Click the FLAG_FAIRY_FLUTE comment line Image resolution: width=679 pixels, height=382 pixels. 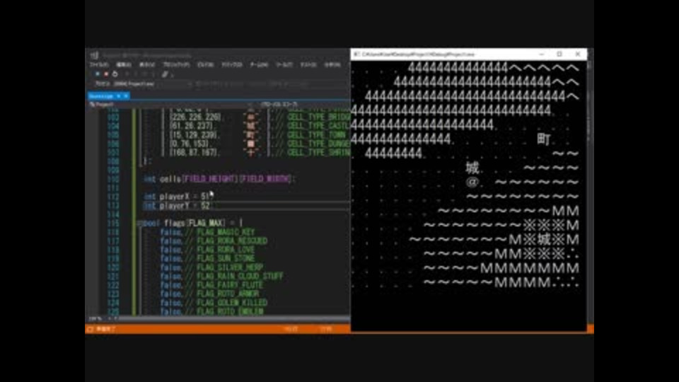point(211,285)
